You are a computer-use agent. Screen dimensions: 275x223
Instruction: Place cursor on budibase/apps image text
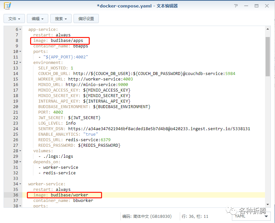67,41
